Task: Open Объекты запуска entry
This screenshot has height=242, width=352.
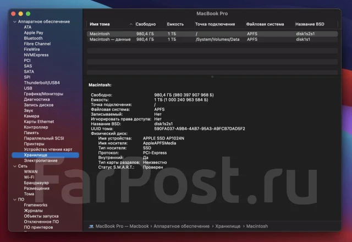Action: point(41,216)
